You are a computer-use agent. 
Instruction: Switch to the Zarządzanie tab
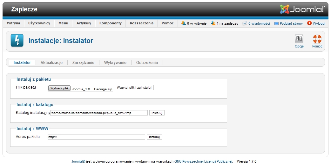(x=83, y=63)
